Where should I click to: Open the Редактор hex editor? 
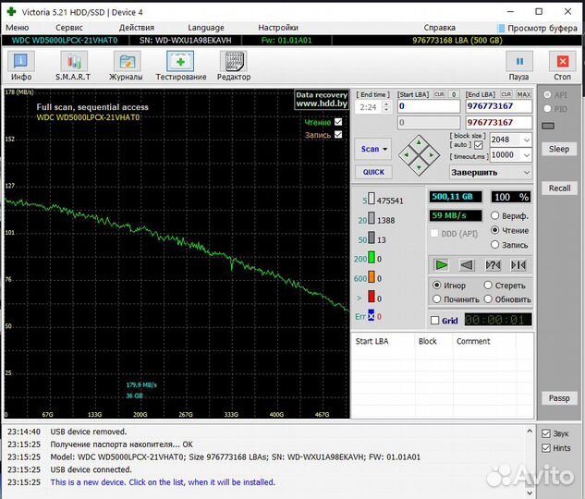[234, 65]
